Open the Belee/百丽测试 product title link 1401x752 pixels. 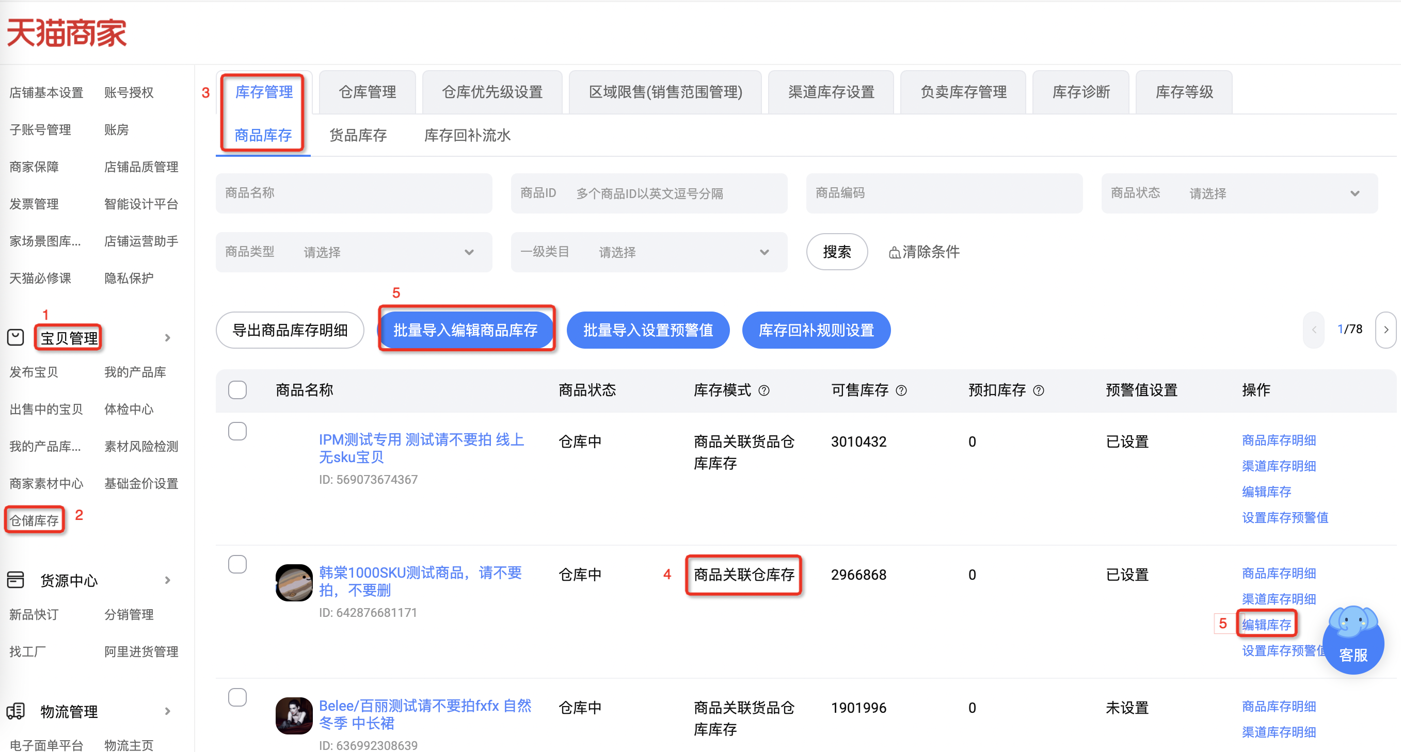pos(425,714)
